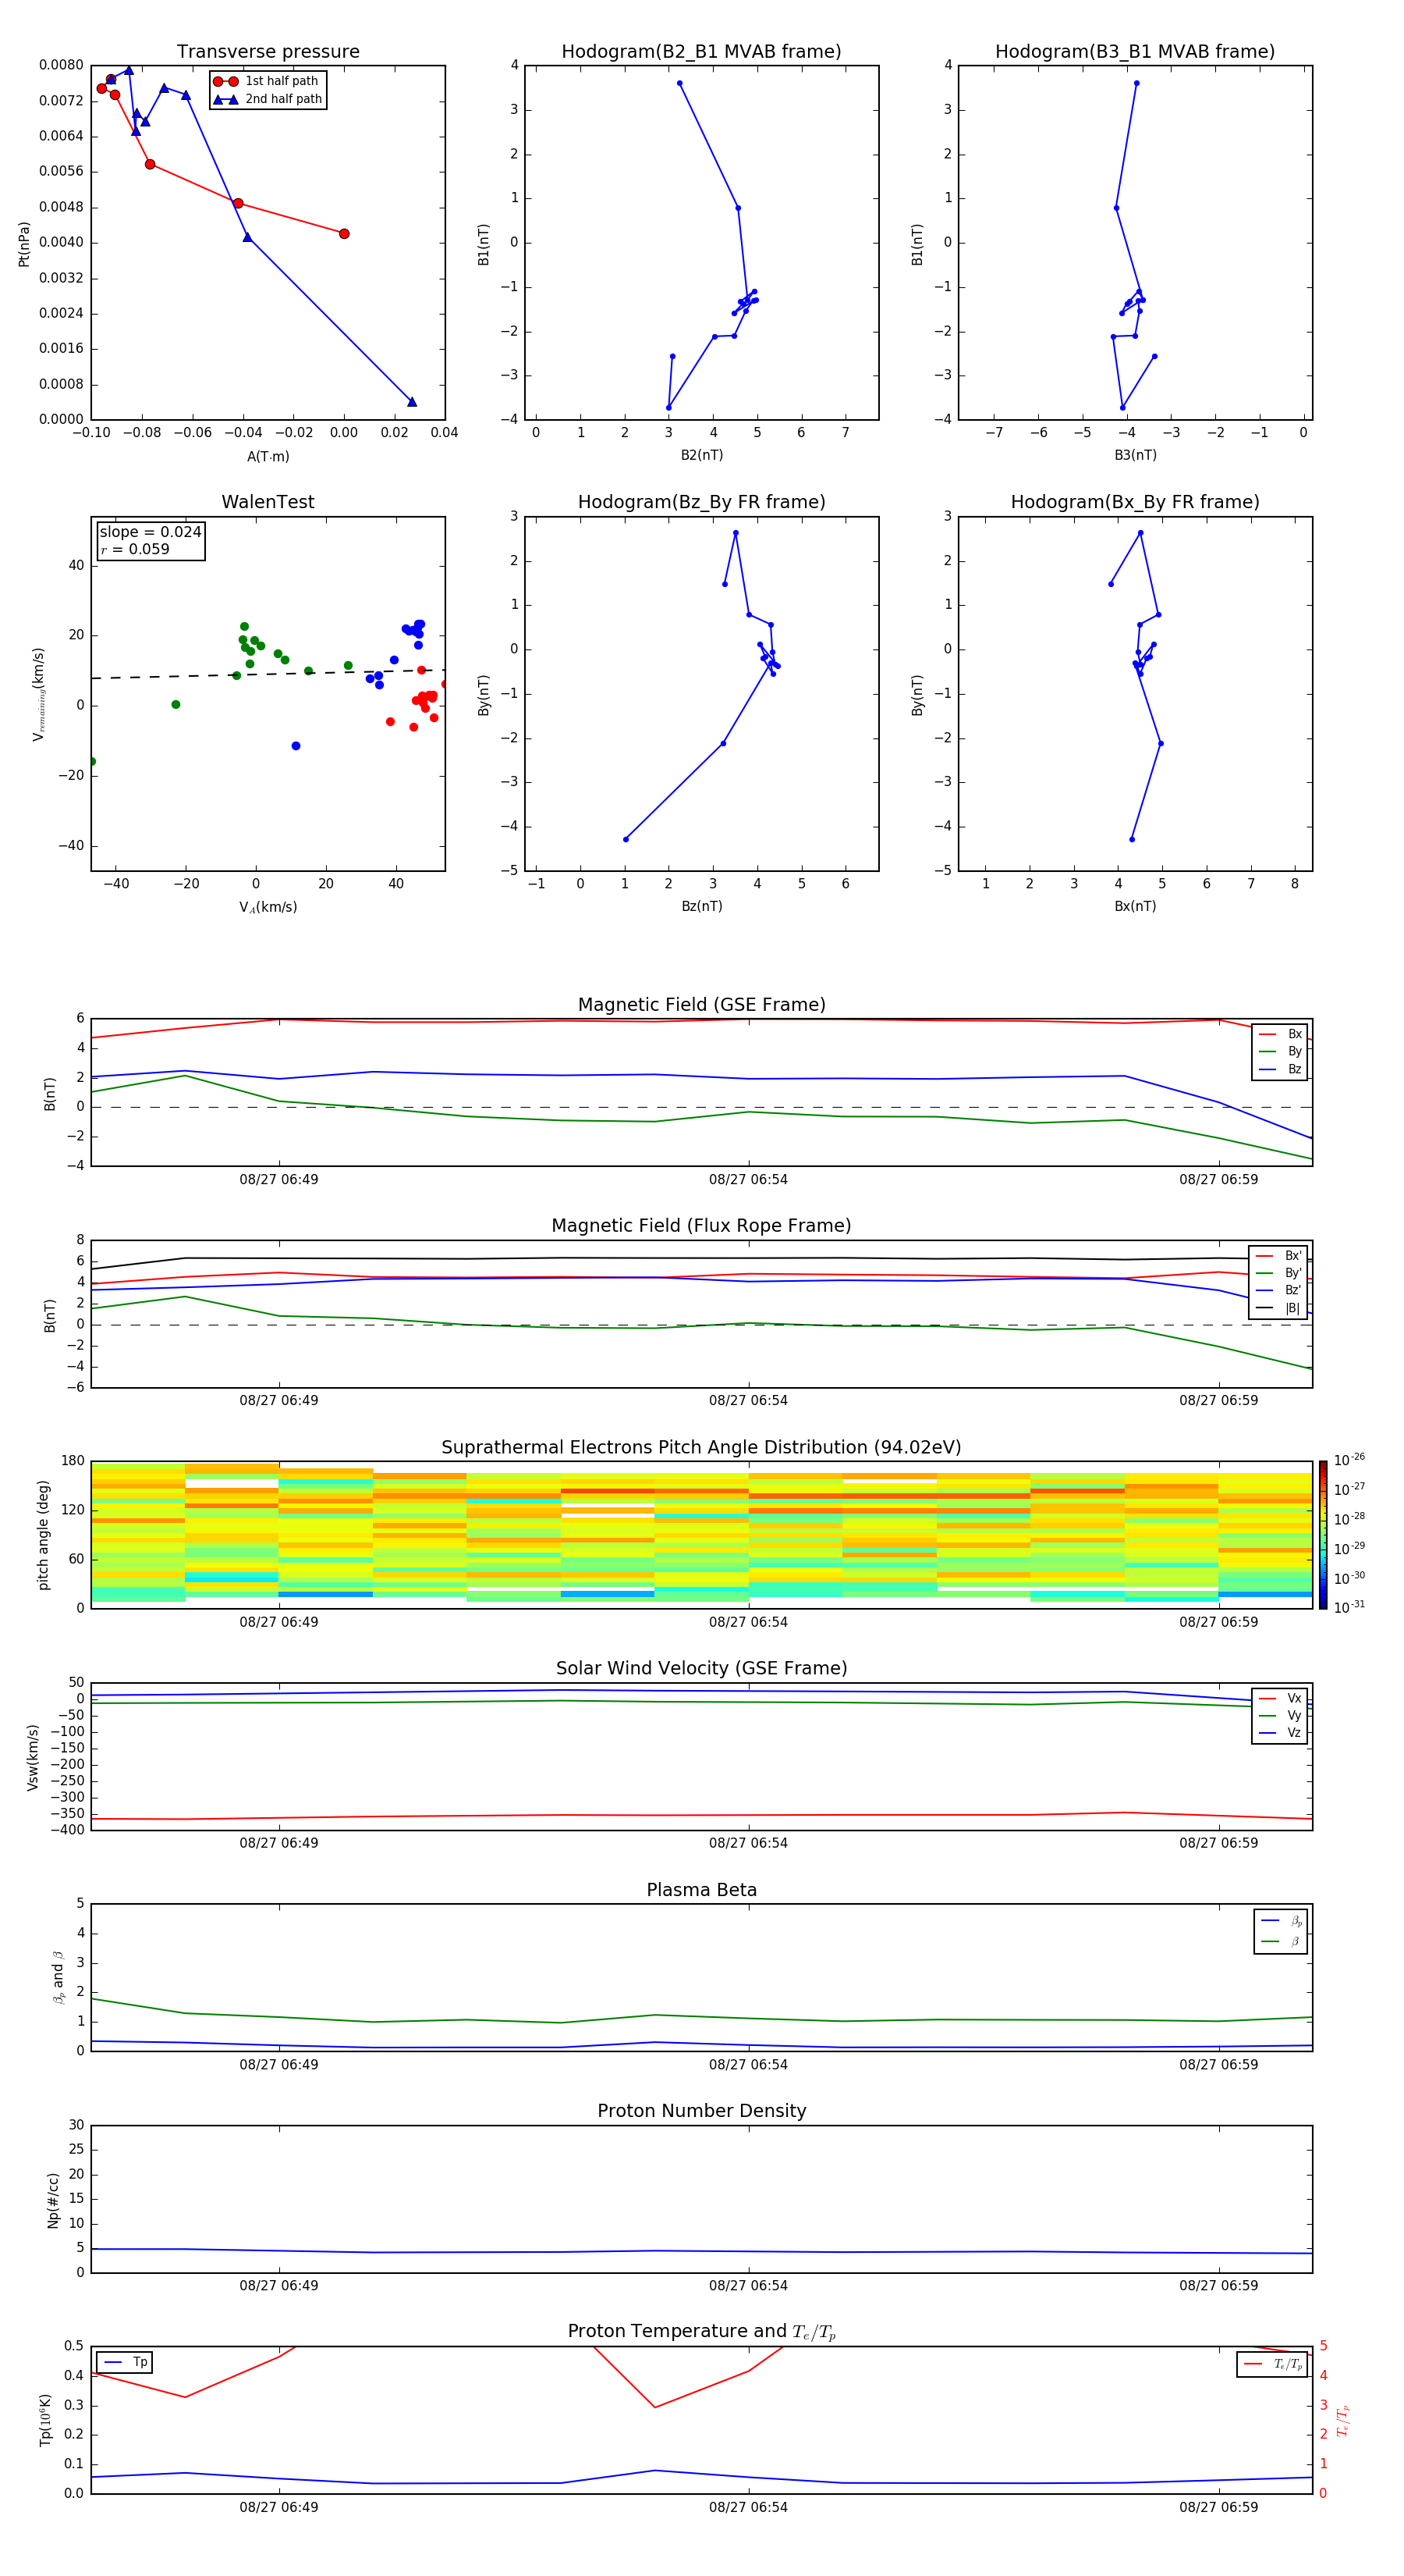Screen dimensions: 1404x2576
Task: Click the dashed fit line in WalenTest plot
Action: tap(268, 674)
